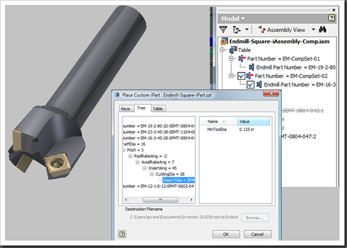Select the Endmill-Square-iAssembly-Comp.iam root icon

coord(224,42)
